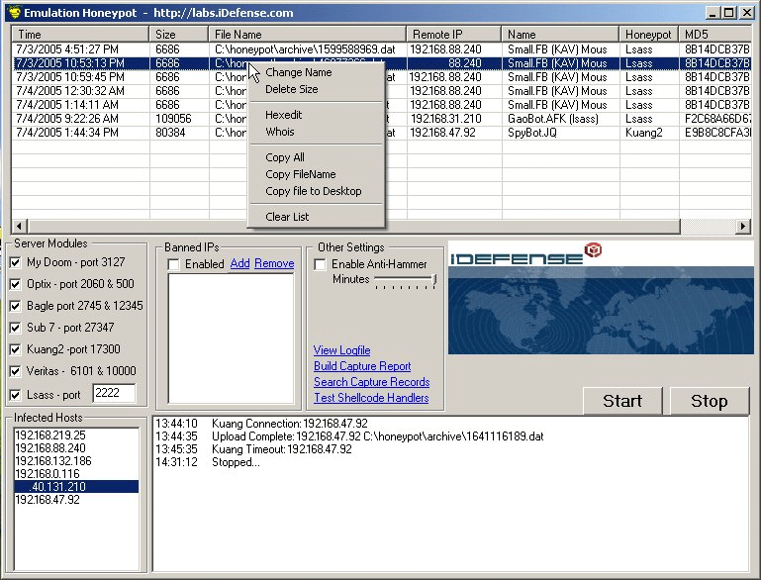Choose Hexedit from the context menu
This screenshot has width=761, height=580.
pos(283,115)
